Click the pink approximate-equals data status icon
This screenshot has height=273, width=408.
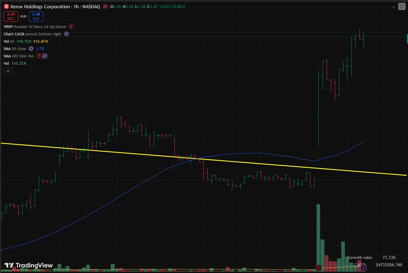click(x=105, y=6)
